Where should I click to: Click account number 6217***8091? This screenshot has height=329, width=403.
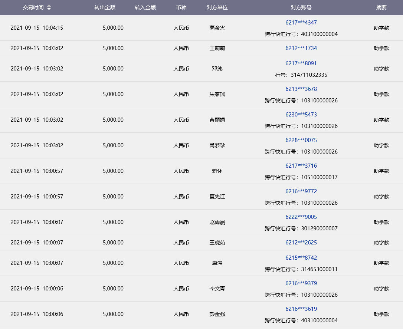(301, 63)
